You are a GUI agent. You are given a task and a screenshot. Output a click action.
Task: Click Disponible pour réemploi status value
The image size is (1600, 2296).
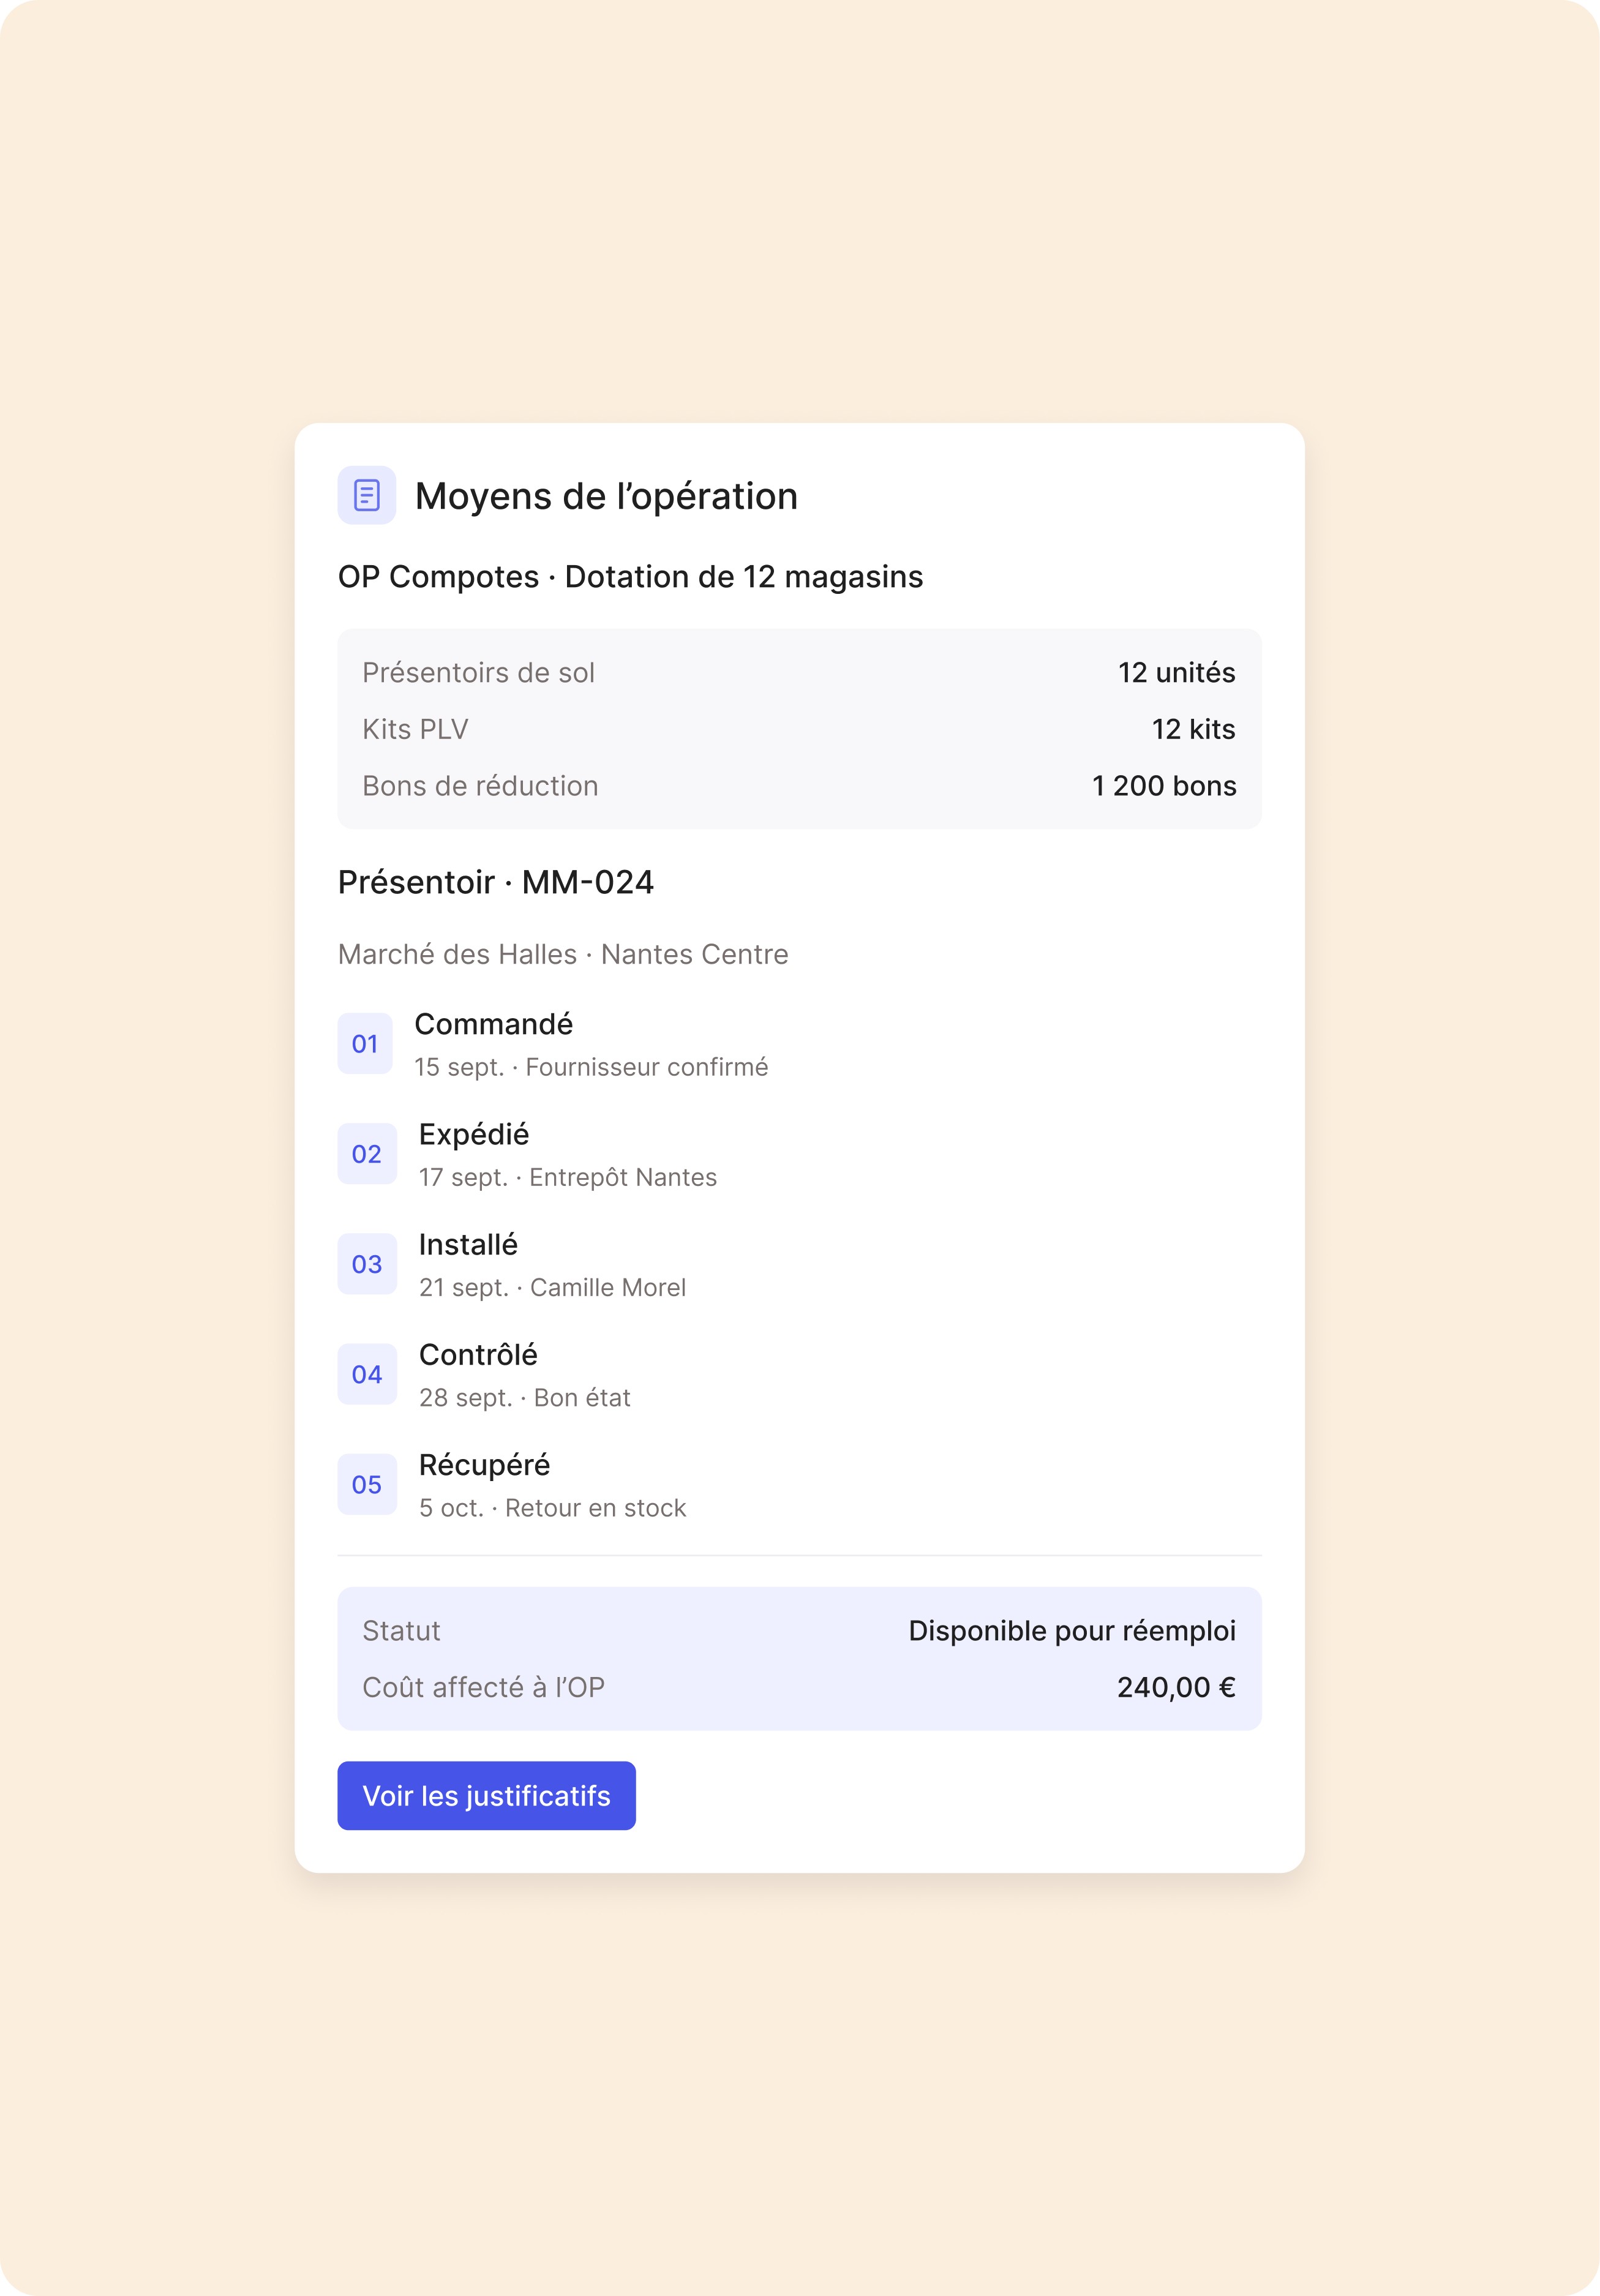[1072, 1631]
